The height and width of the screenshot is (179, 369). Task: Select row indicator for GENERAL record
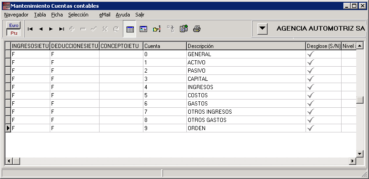(x=8, y=54)
